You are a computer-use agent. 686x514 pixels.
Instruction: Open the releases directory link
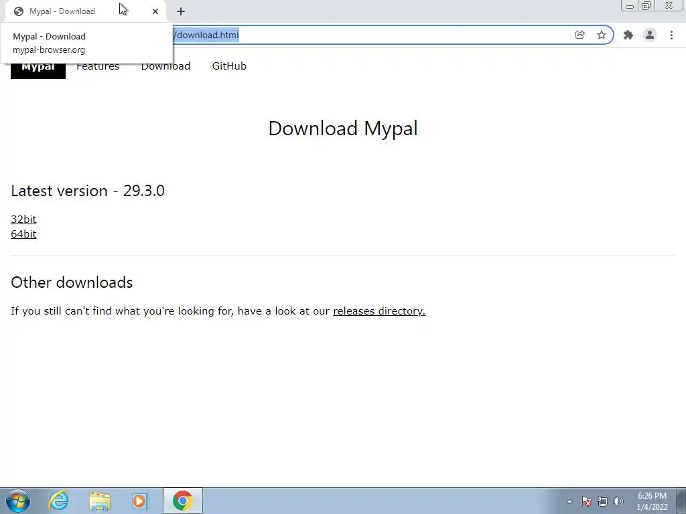tap(379, 311)
